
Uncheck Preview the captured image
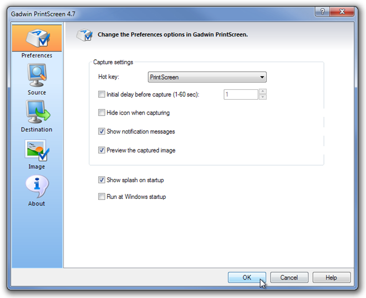coord(101,150)
